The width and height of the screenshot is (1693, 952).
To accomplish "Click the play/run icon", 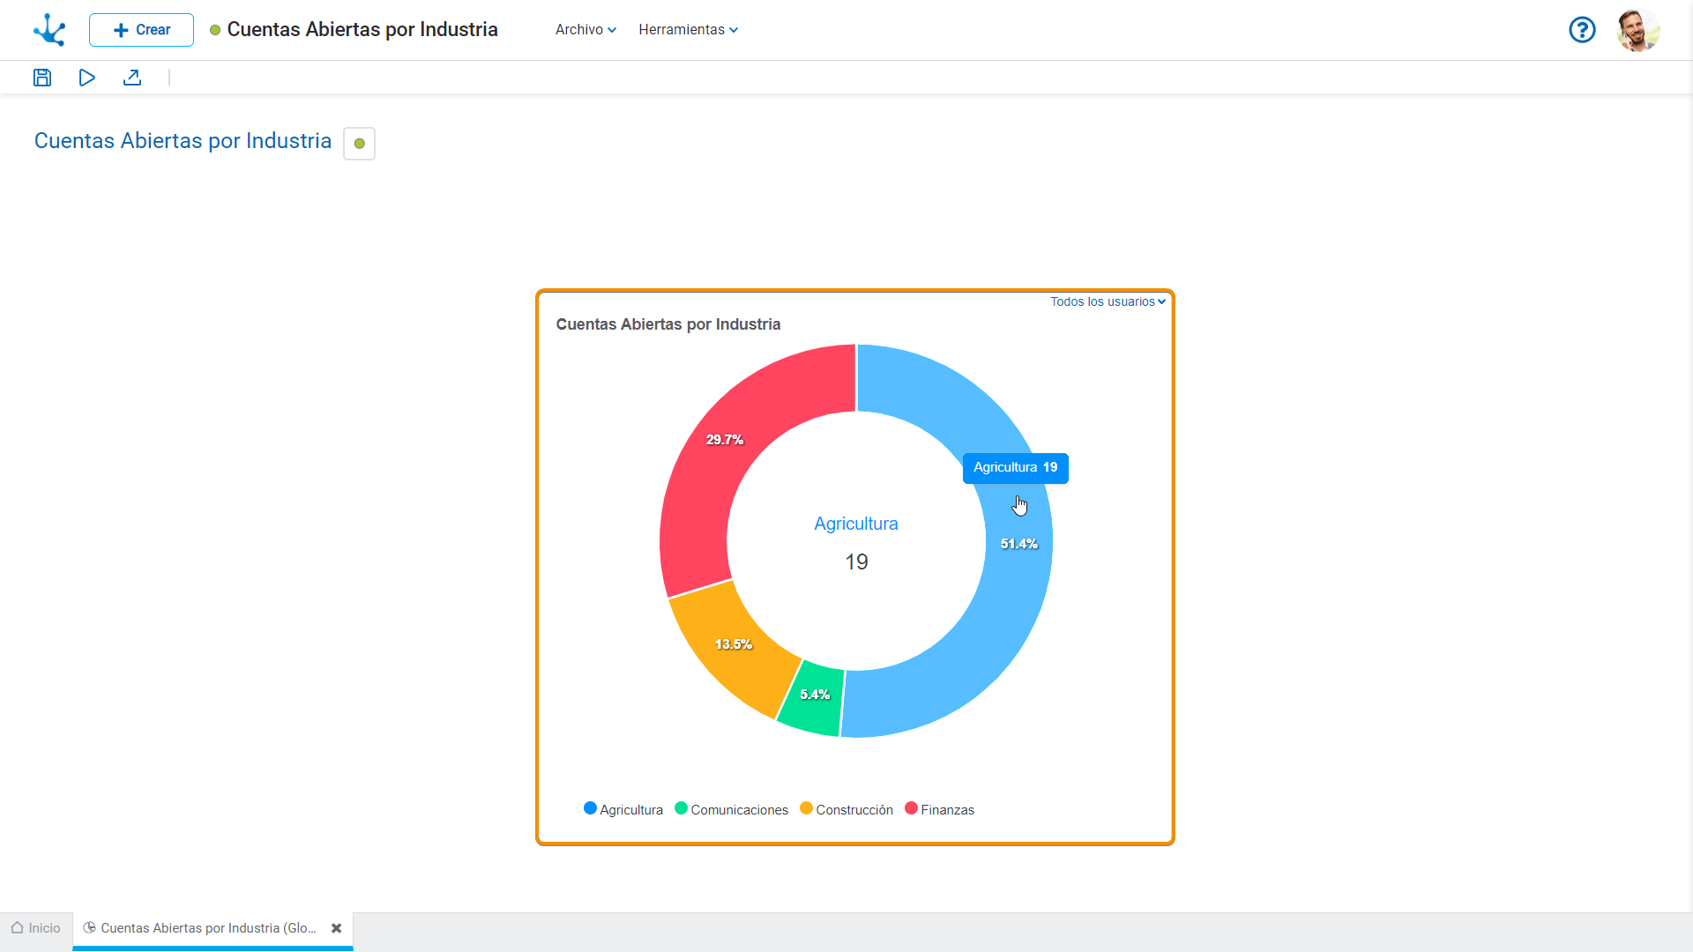I will click(86, 78).
